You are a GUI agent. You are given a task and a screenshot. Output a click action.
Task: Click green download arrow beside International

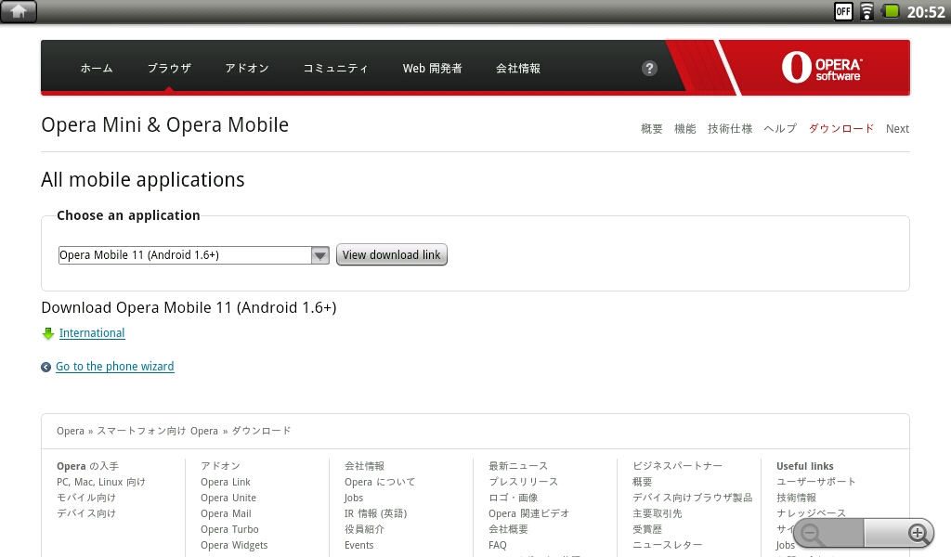tap(48, 333)
